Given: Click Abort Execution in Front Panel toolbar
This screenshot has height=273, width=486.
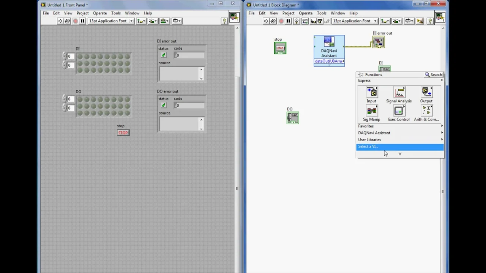Looking at the screenshot, I should click(x=75, y=21).
